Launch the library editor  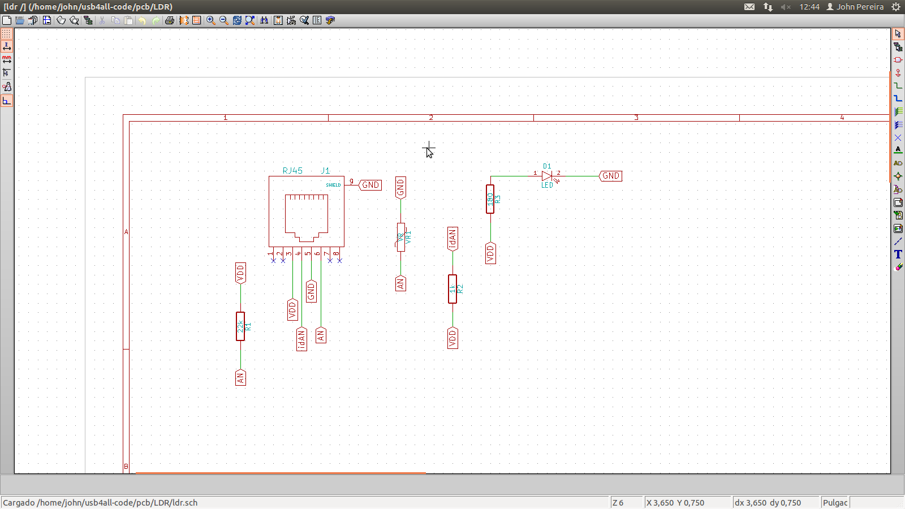pos(61,20)
